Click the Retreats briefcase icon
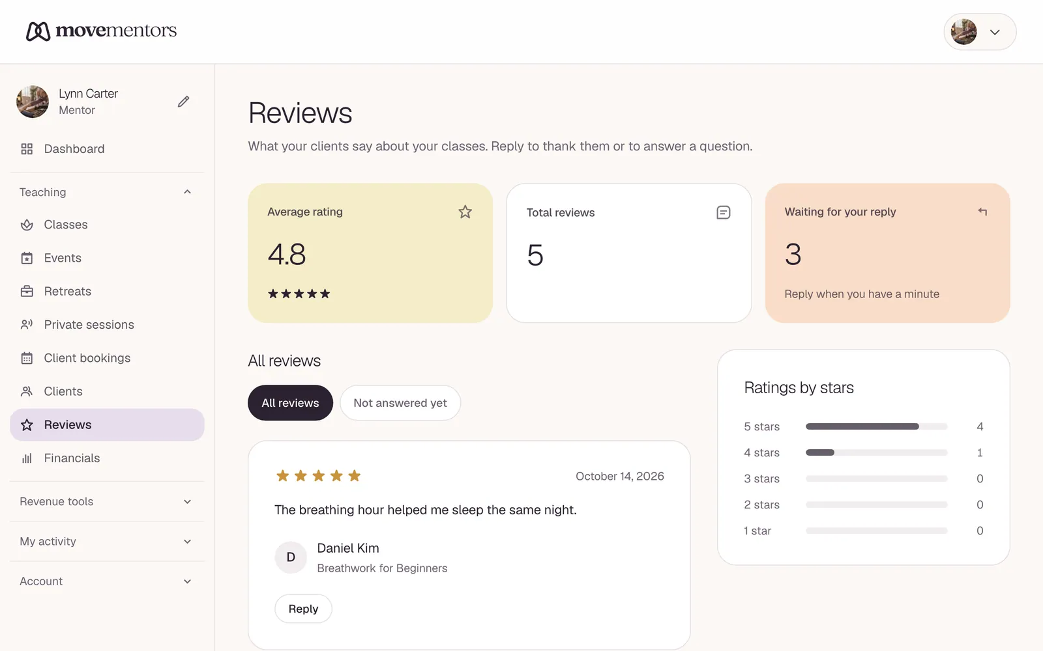1043x651 pixels. pyautogui.click(x=27, y=292)
